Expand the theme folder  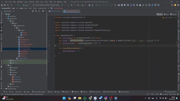pos(17,37)
